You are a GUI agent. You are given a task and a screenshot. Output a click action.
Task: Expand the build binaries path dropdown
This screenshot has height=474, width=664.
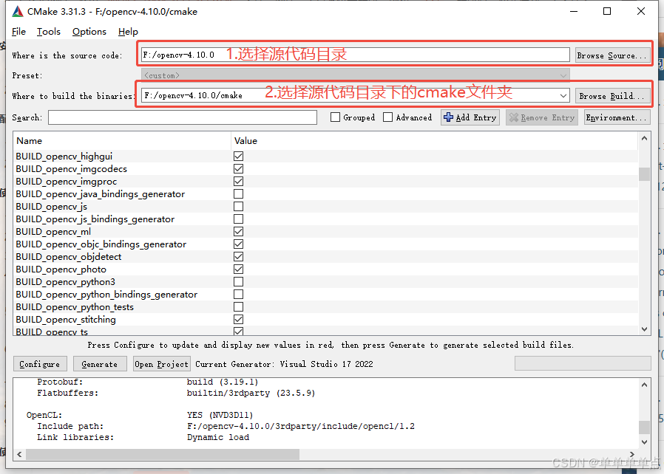point(563,96)
